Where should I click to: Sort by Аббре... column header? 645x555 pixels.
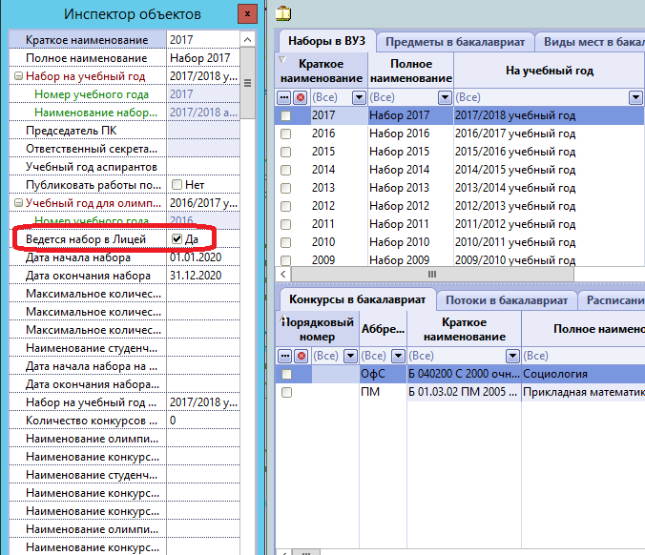click(383, 329)
